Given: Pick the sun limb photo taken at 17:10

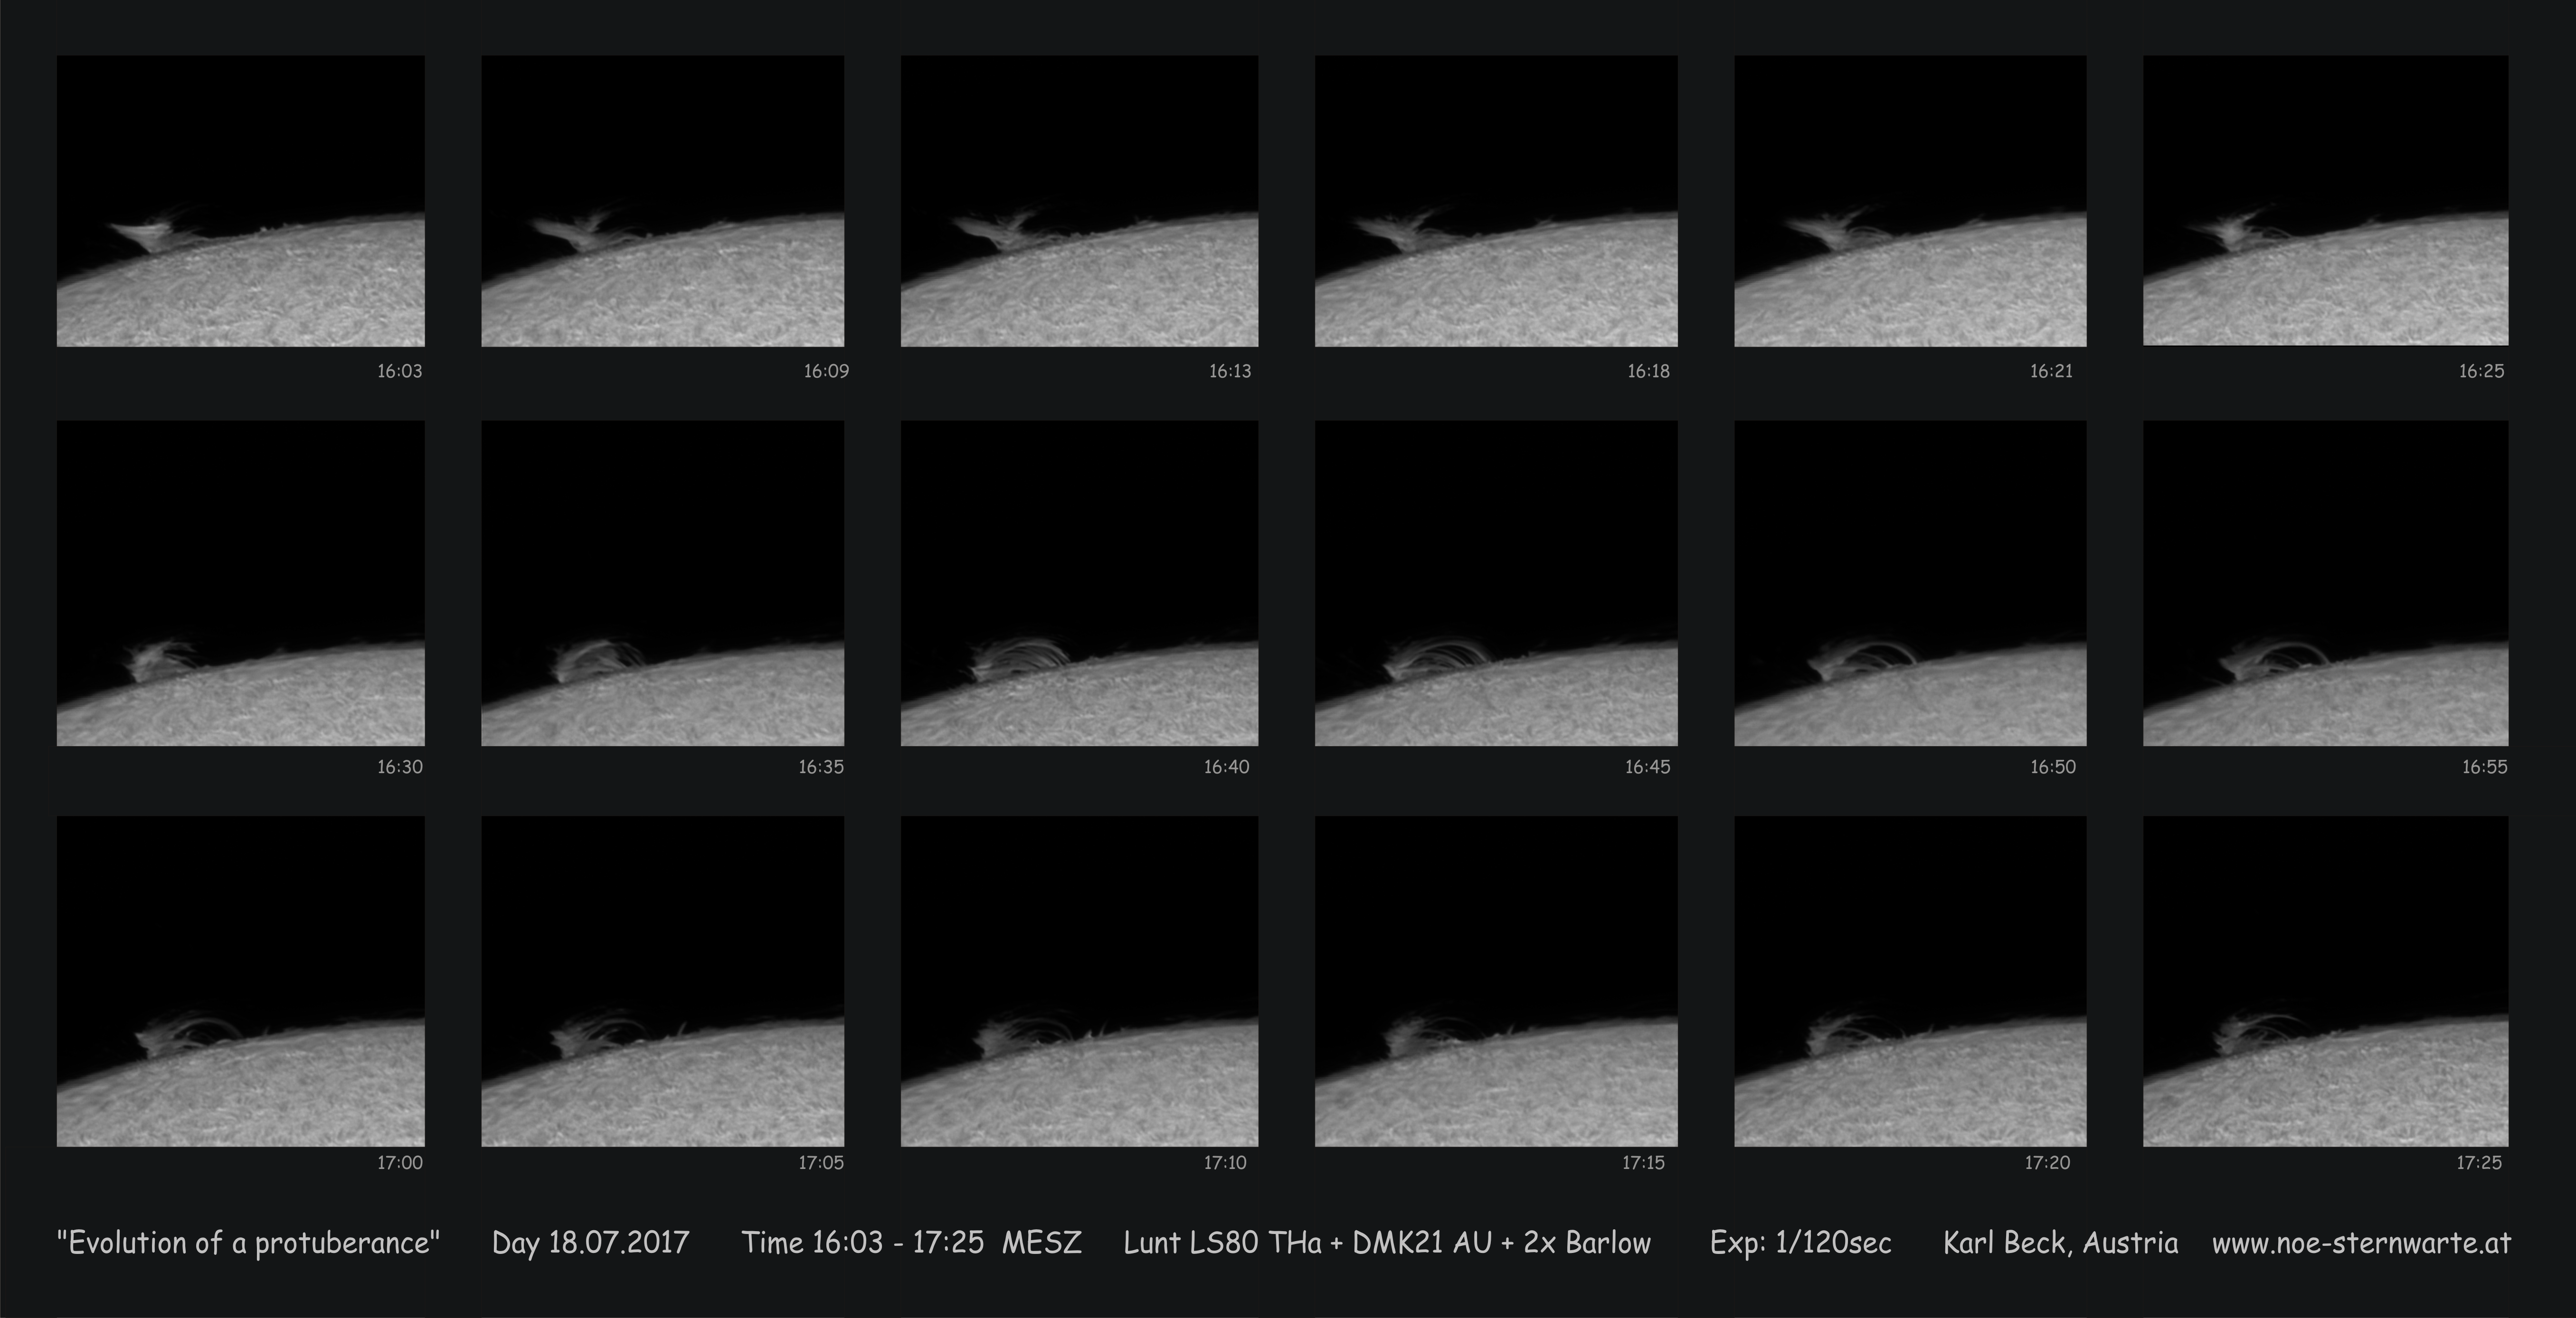Looking at the screenshot, I should 1079,981.
